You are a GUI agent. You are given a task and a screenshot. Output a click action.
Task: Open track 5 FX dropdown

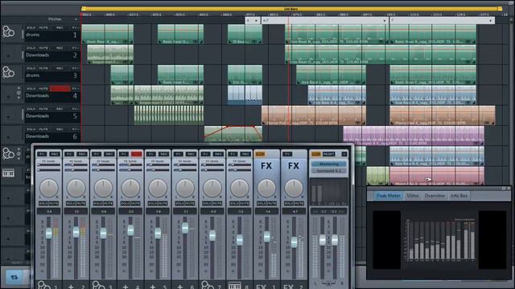pyautogui.click(x=75, y=109)
